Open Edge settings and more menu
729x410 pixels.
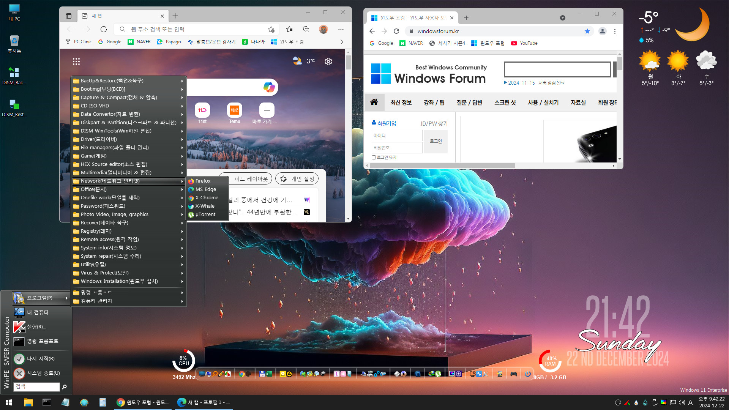[341, 29]
